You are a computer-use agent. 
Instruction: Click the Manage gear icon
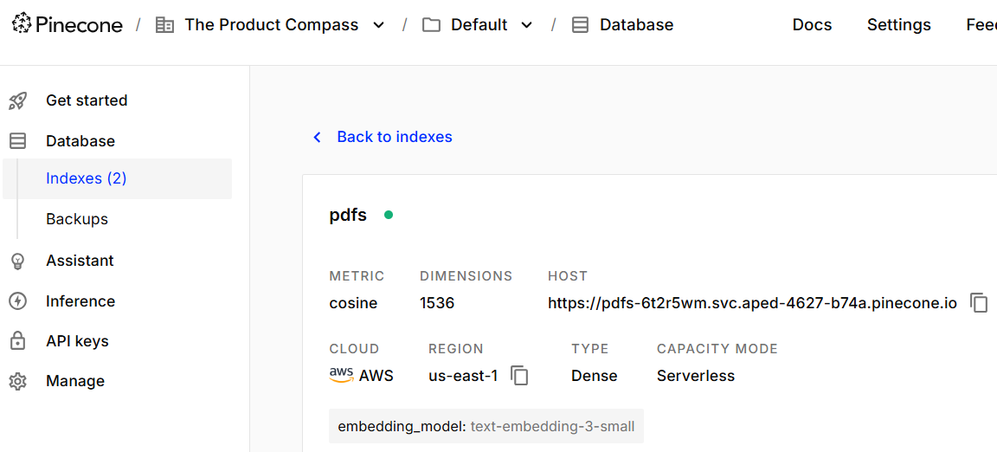(x=17, y=381)
